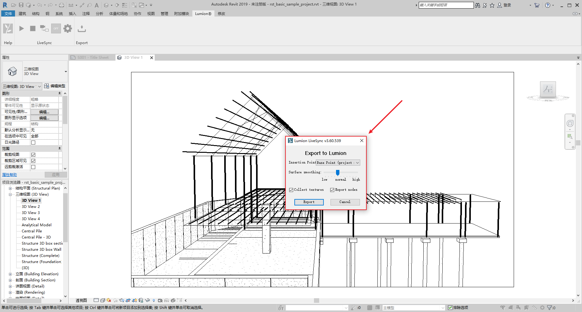Click the zoom region icon on navigation bar
Viewport: 582px width, 312px height.
pyautogui.click(x=570, y=136)
